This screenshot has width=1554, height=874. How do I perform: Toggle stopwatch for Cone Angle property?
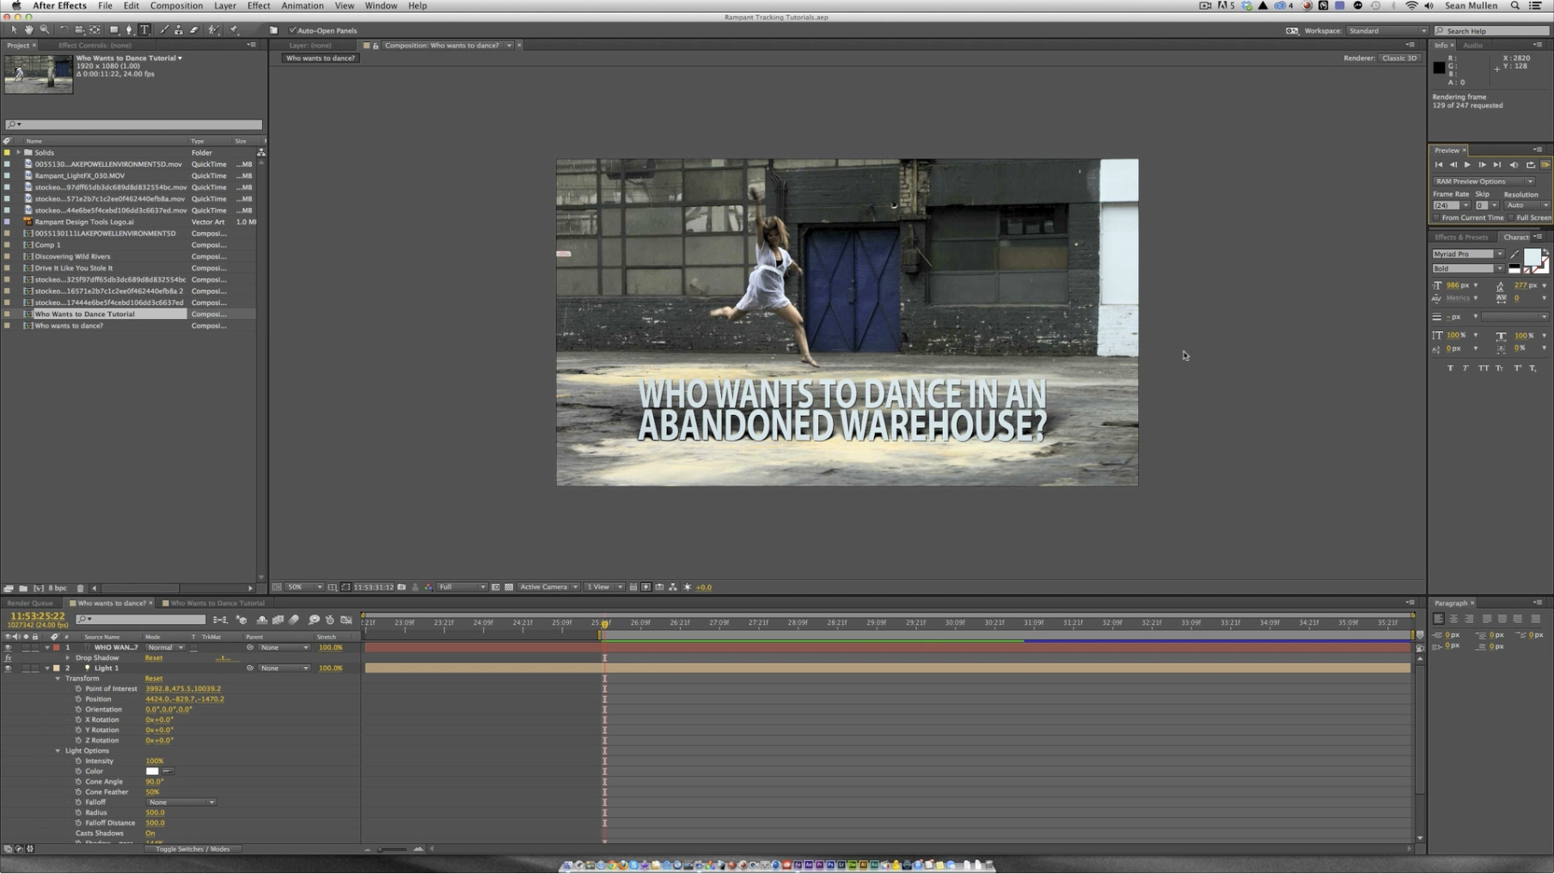(x=78, y=781)
